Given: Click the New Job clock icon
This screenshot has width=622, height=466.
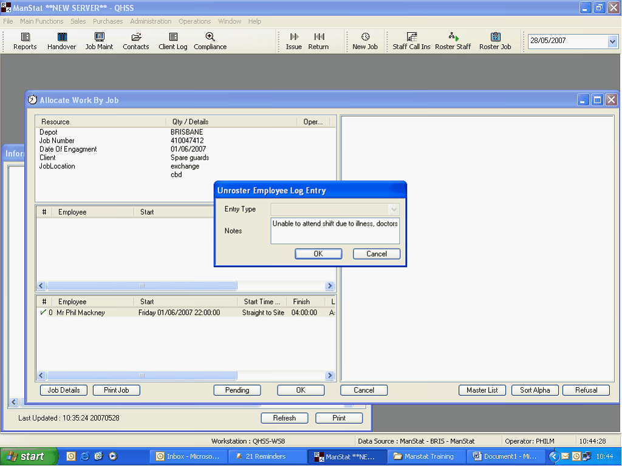Looking at the screenshot, I should tap(365, 38).
